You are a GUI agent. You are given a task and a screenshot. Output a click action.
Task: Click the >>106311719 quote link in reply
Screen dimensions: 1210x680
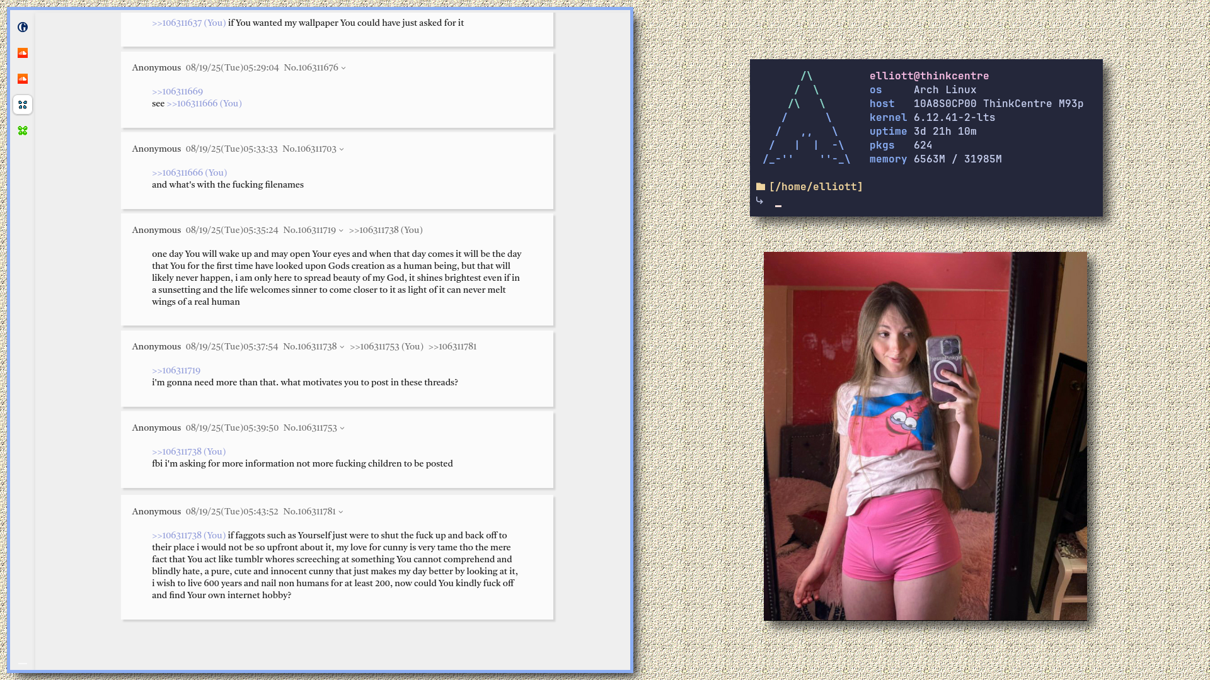point(176,370)
